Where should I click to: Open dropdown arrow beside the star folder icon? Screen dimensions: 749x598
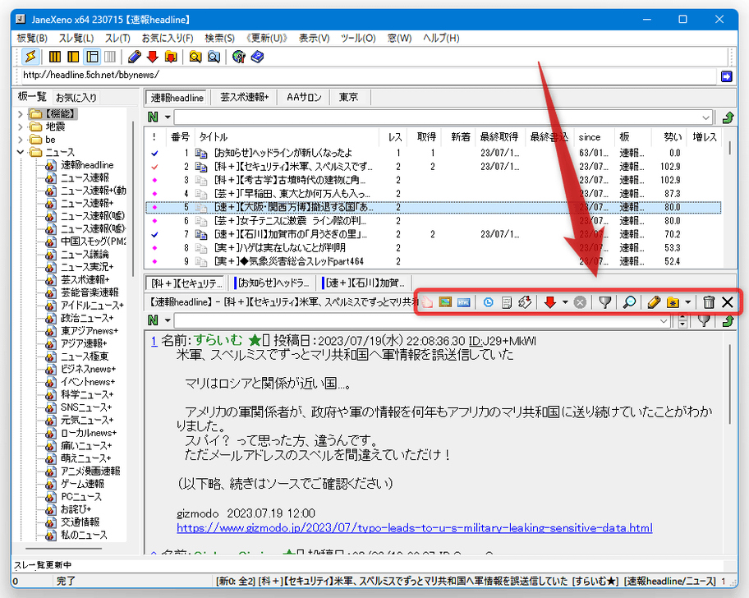pyautogui.click(x=687, y=301)
